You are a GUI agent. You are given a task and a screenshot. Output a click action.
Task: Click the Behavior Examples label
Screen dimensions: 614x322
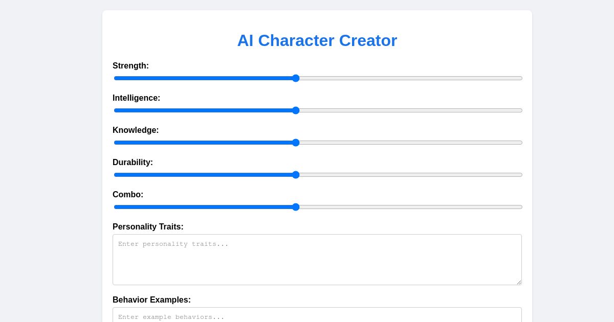[151, 300]
